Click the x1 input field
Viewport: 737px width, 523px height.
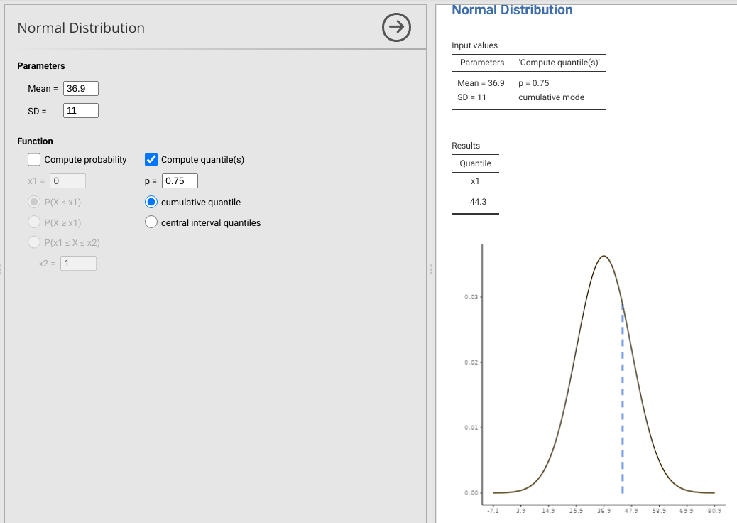point(68,180)
